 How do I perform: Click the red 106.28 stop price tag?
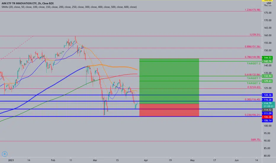[x=267, y=117]
